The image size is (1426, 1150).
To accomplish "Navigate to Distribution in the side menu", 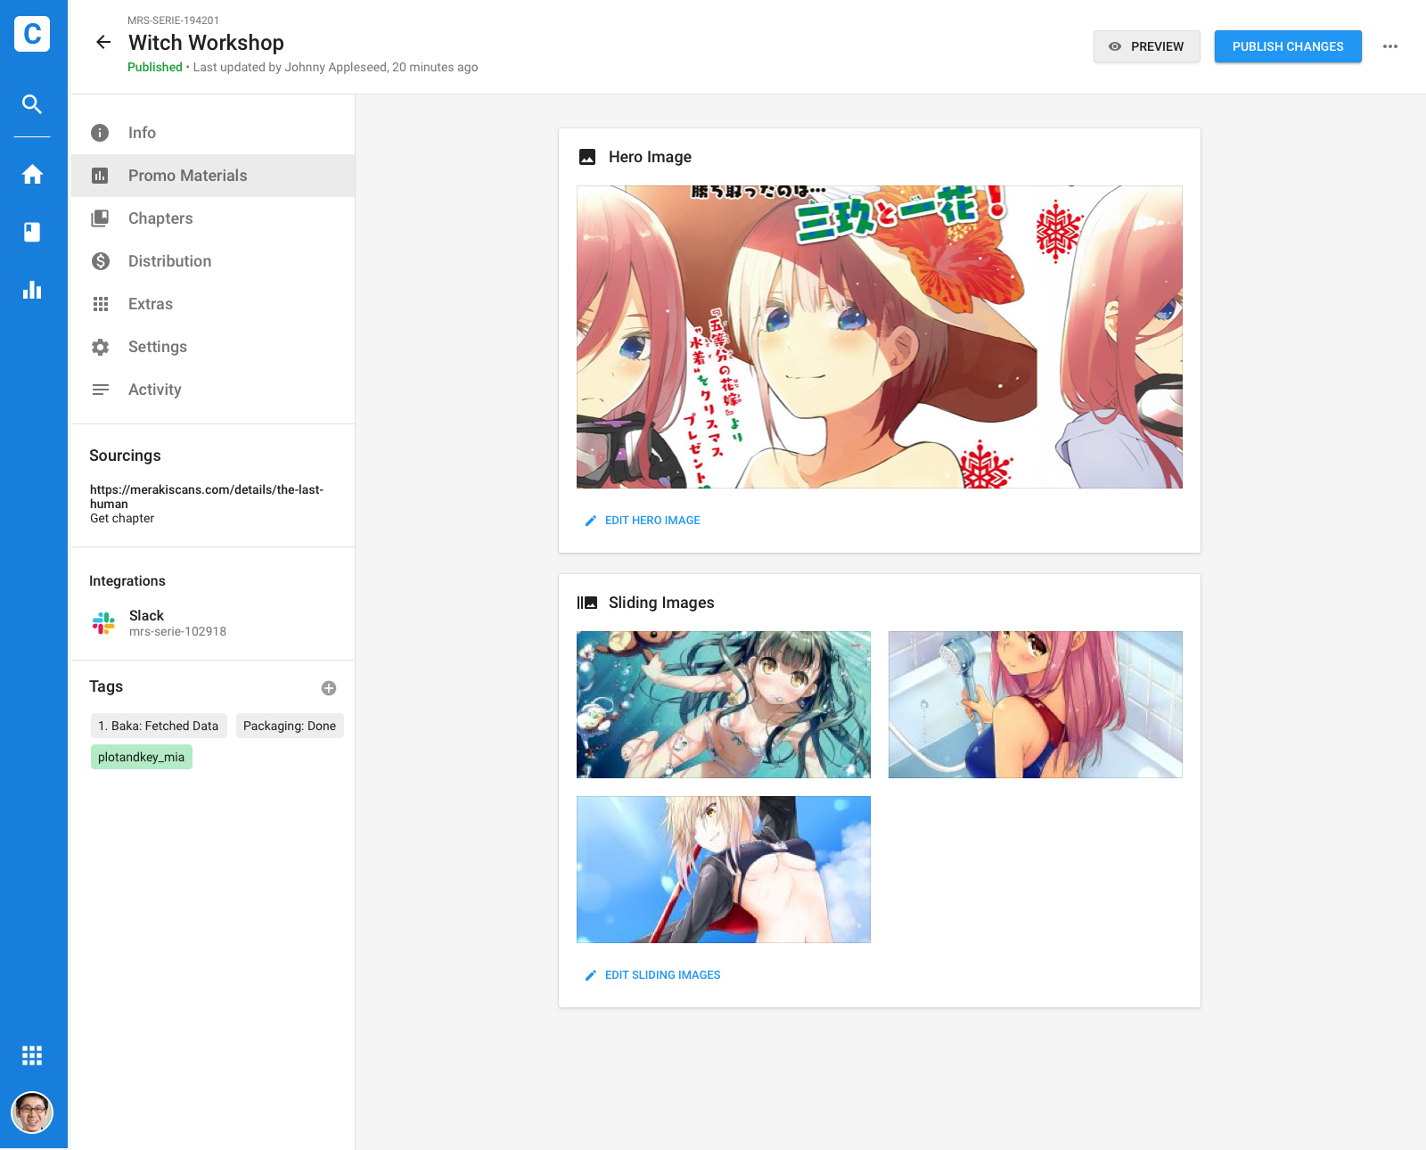I will click(x=169, y=261).
